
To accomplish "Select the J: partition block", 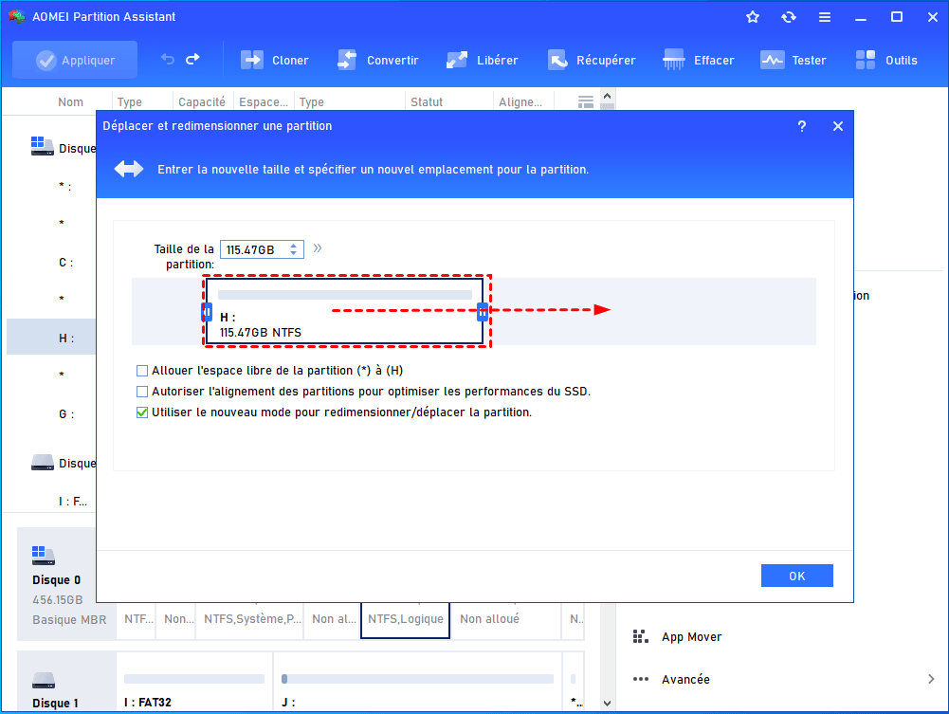I will (x=417, y=682).
